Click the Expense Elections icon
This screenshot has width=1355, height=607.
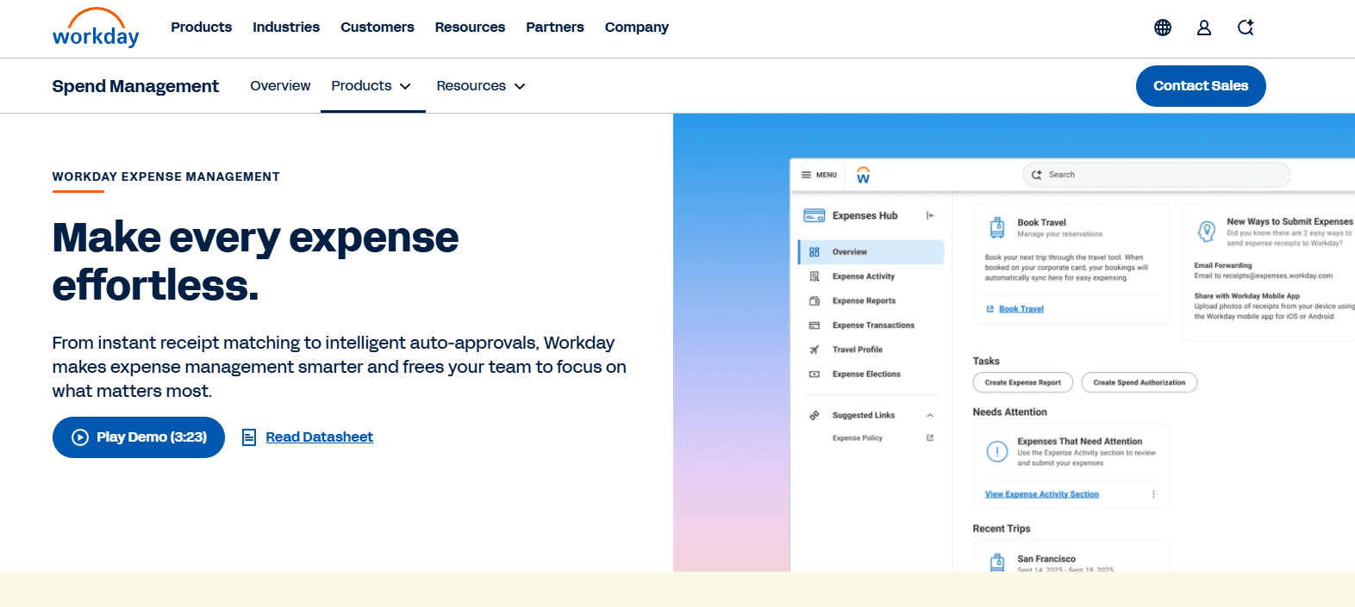tap(815, 375)
